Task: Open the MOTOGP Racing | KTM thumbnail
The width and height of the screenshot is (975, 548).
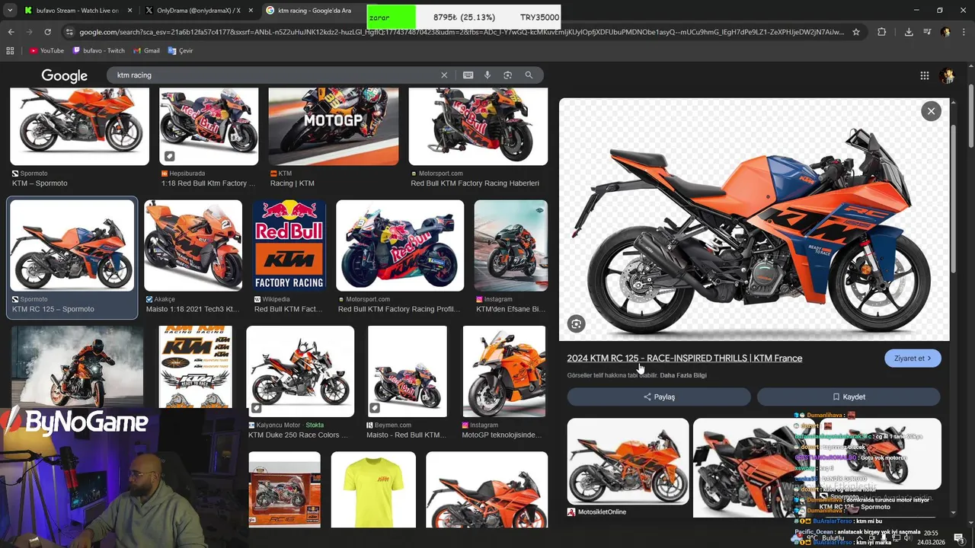Action: tap(333, 126)
